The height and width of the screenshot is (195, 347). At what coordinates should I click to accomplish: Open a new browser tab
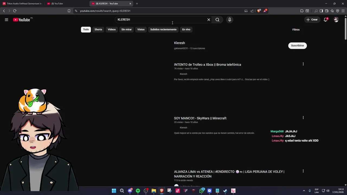click(137, 4)
